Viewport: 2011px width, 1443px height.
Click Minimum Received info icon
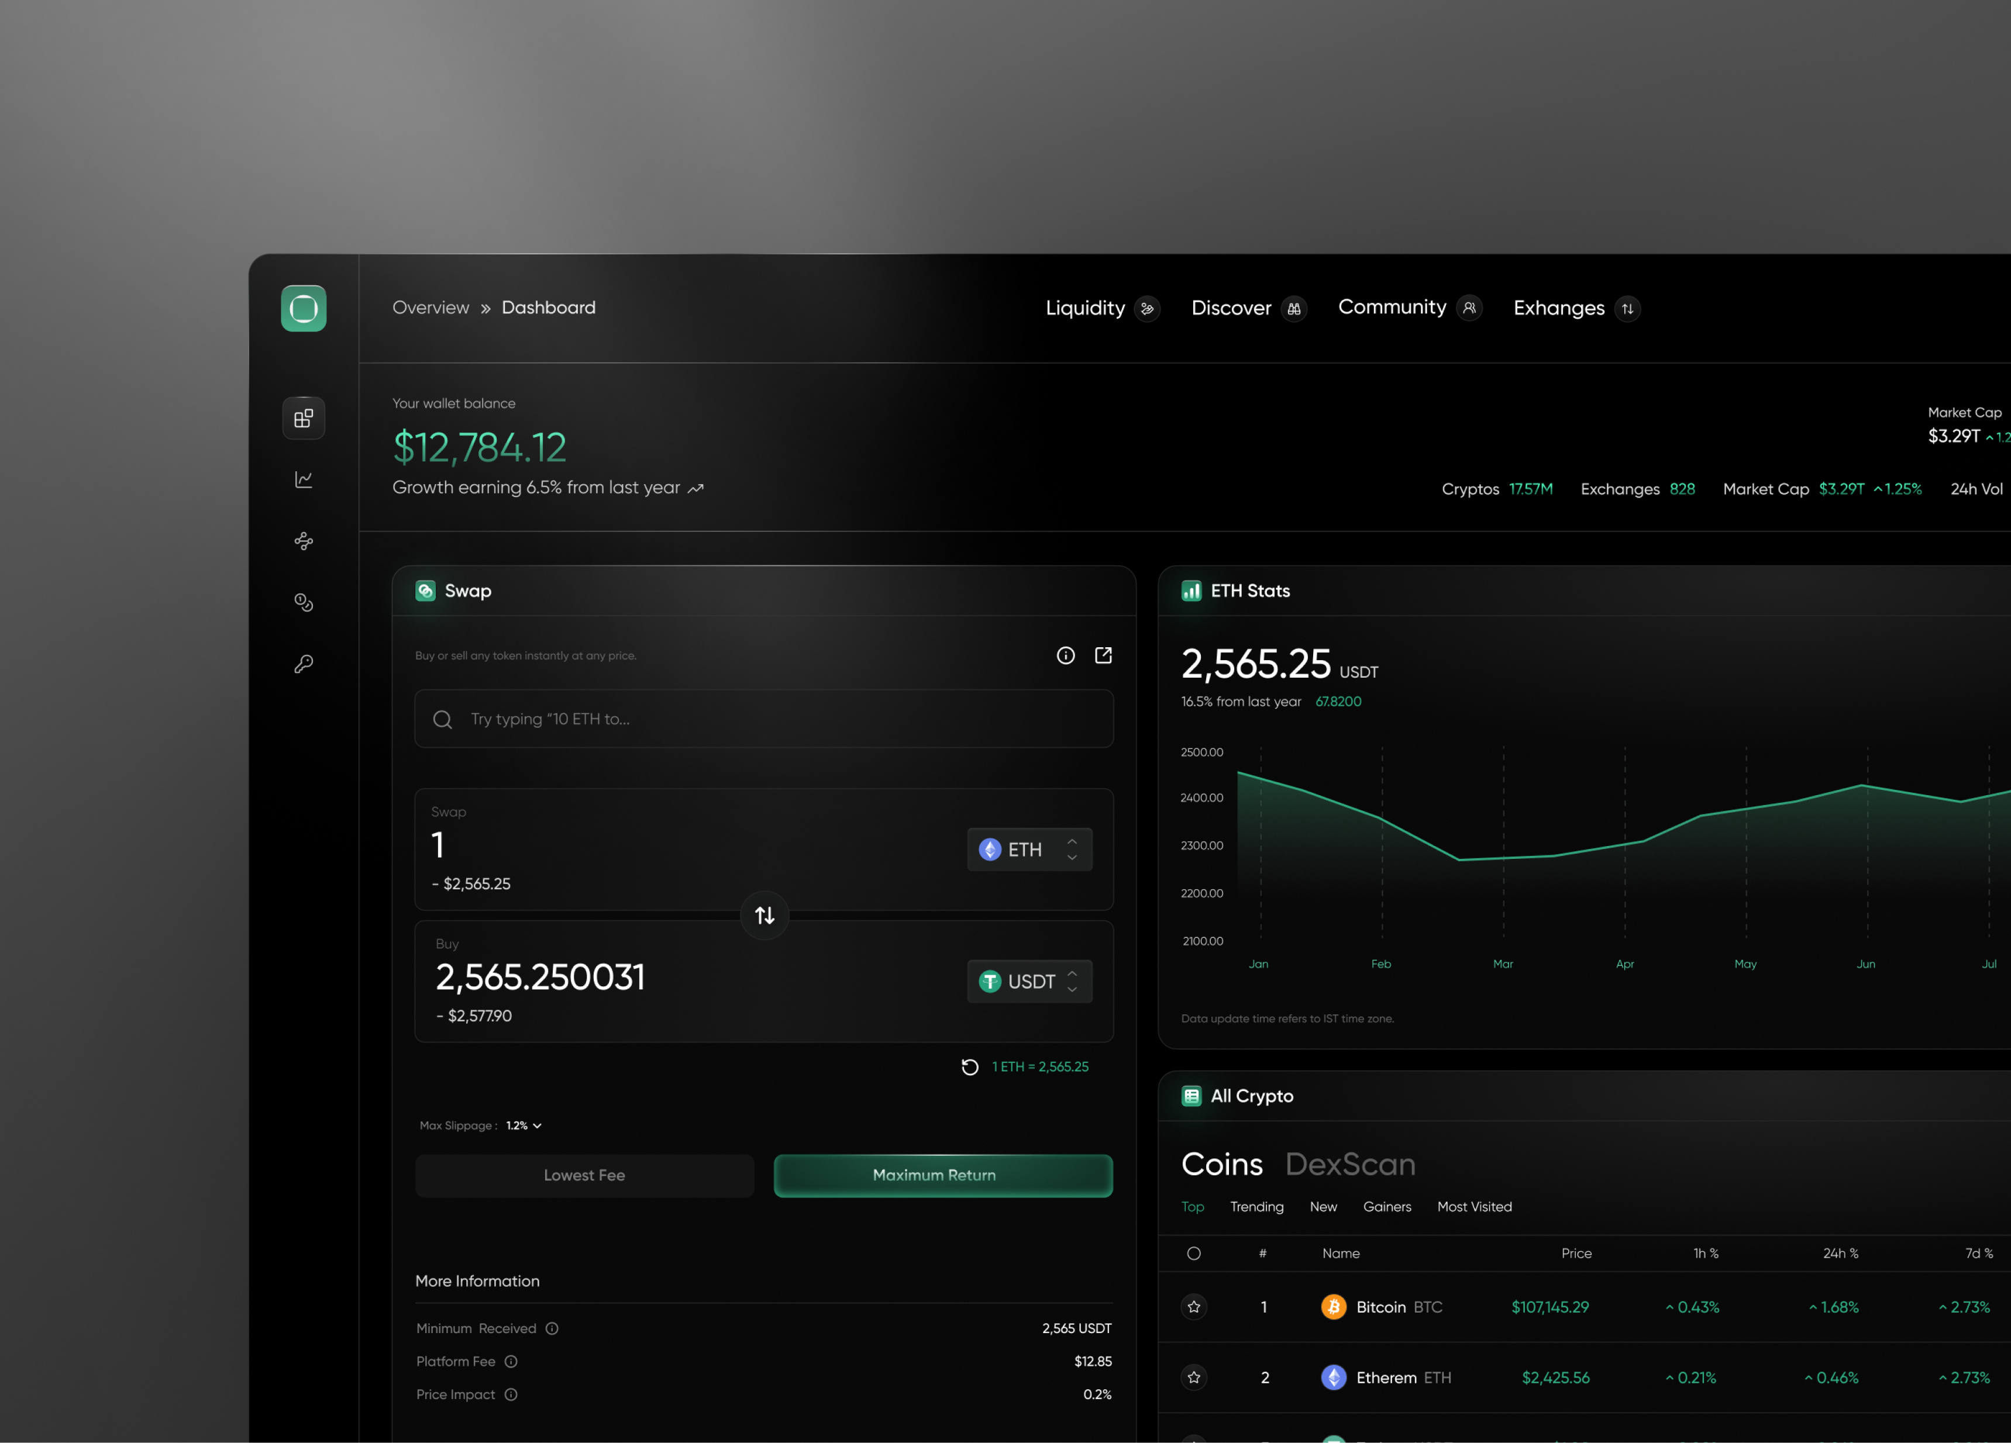pos(552,1328)
